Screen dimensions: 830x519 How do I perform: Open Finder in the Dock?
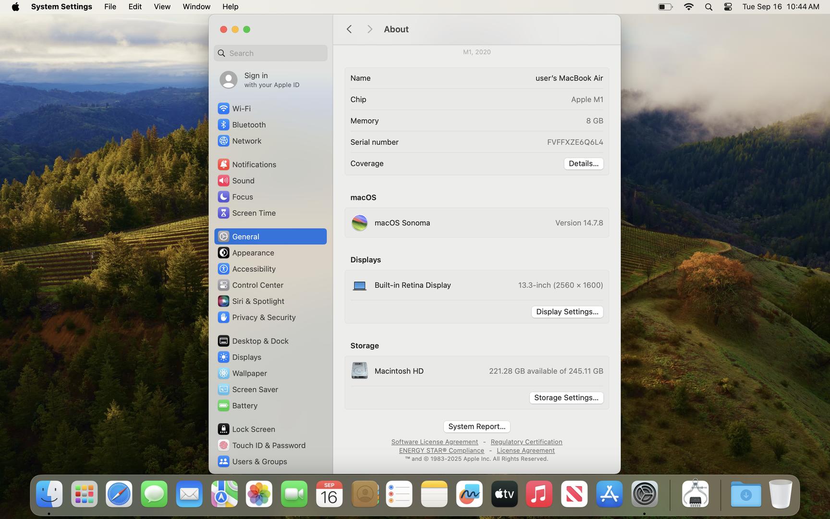[49, 494]
